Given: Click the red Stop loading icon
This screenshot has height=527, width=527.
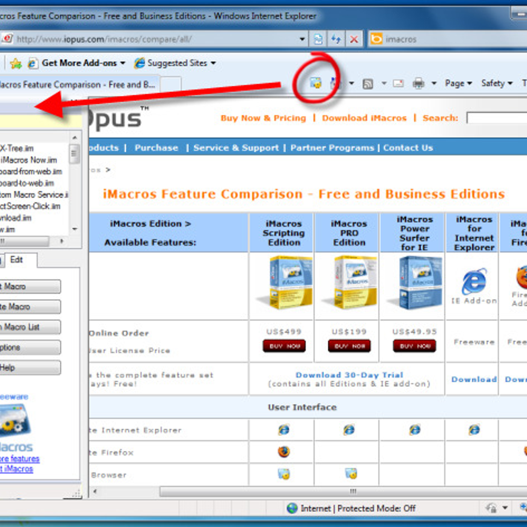Looking at the screenshot, I should [354, 40].
